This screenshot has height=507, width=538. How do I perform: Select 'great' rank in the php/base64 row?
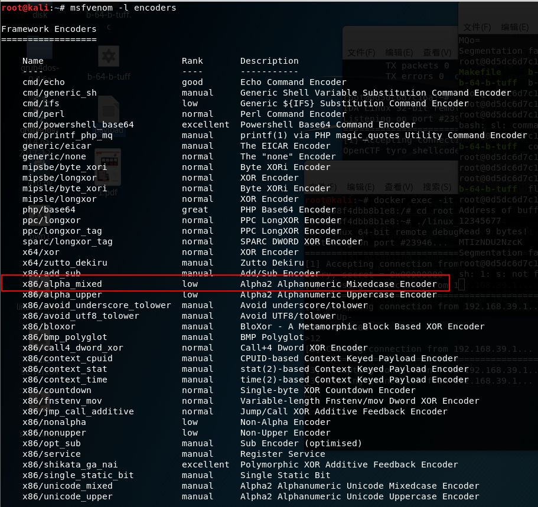point(195,210)
